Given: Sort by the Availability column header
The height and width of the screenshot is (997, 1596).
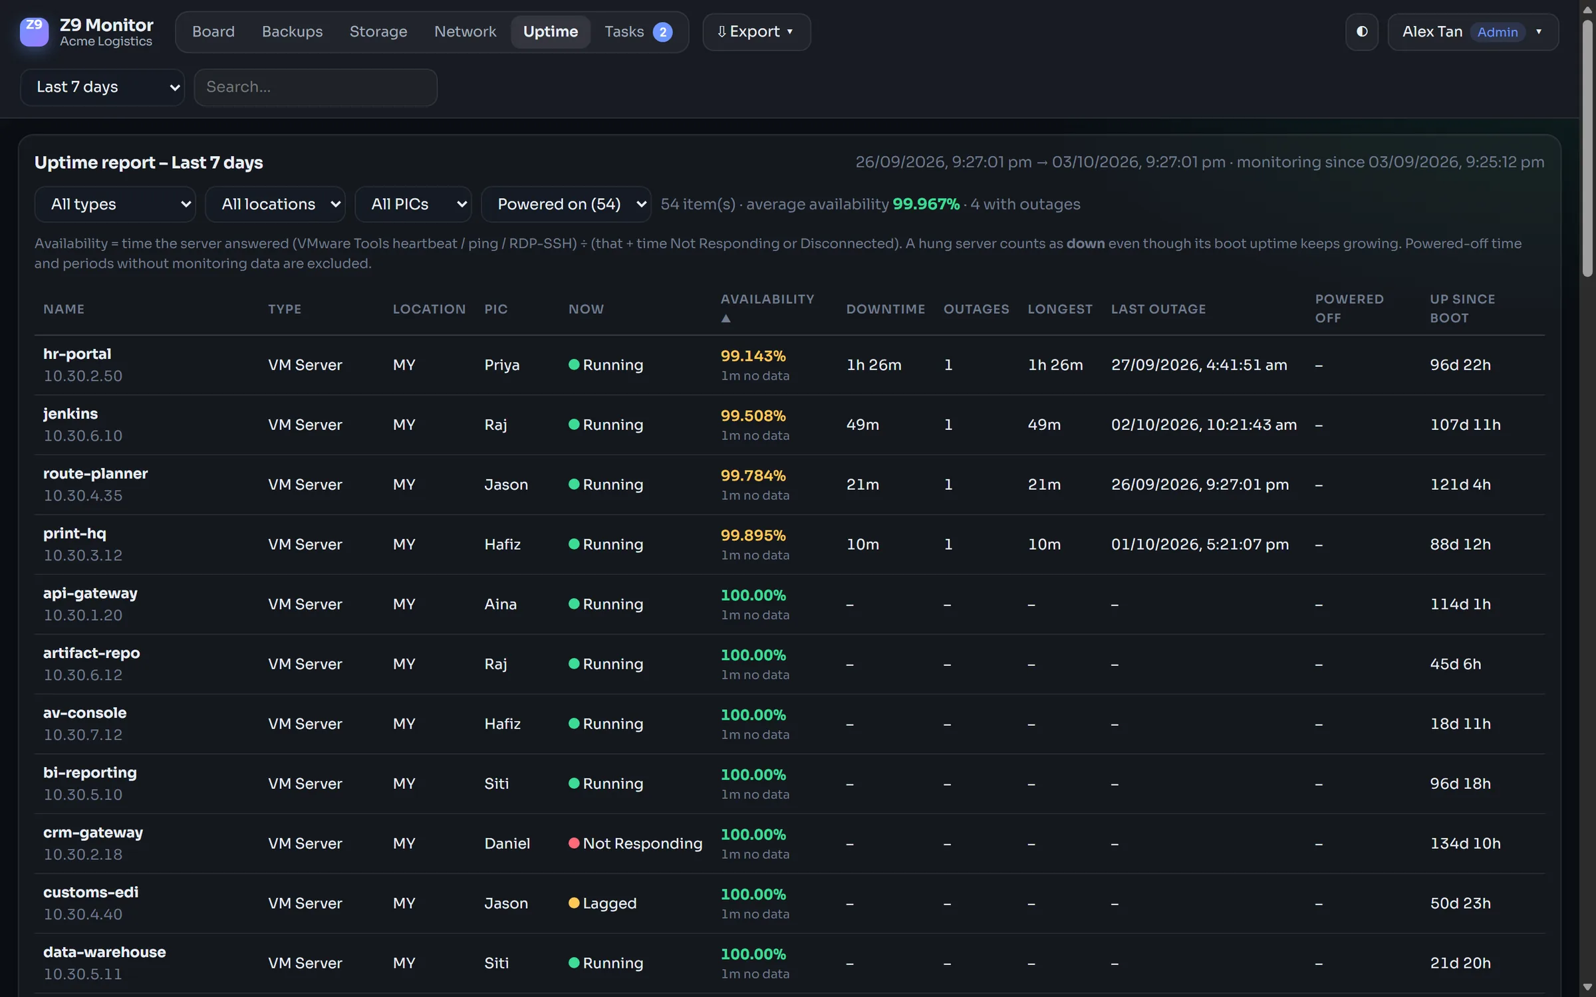Looking at the screenshot, I should coord(767,300).
